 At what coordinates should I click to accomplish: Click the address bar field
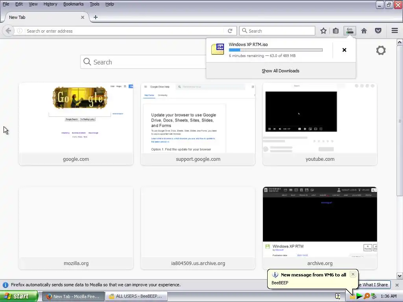coord(124,31)
